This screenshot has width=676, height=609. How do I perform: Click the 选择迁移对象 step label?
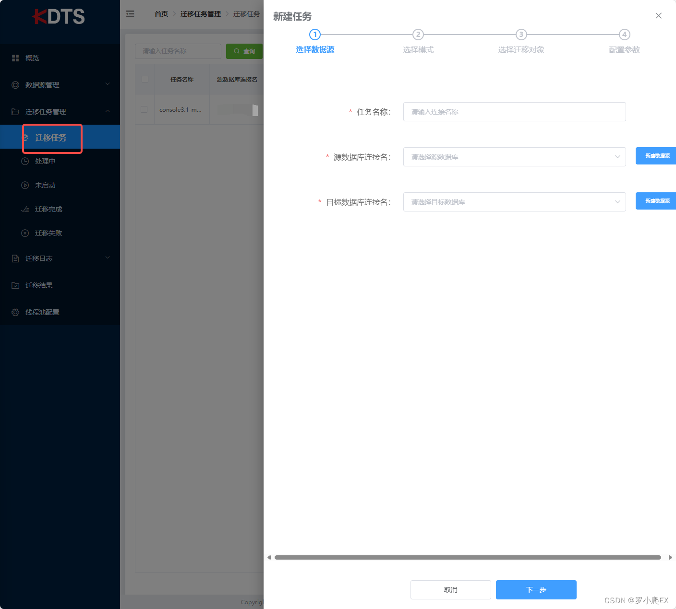click(x=521, y=50)
